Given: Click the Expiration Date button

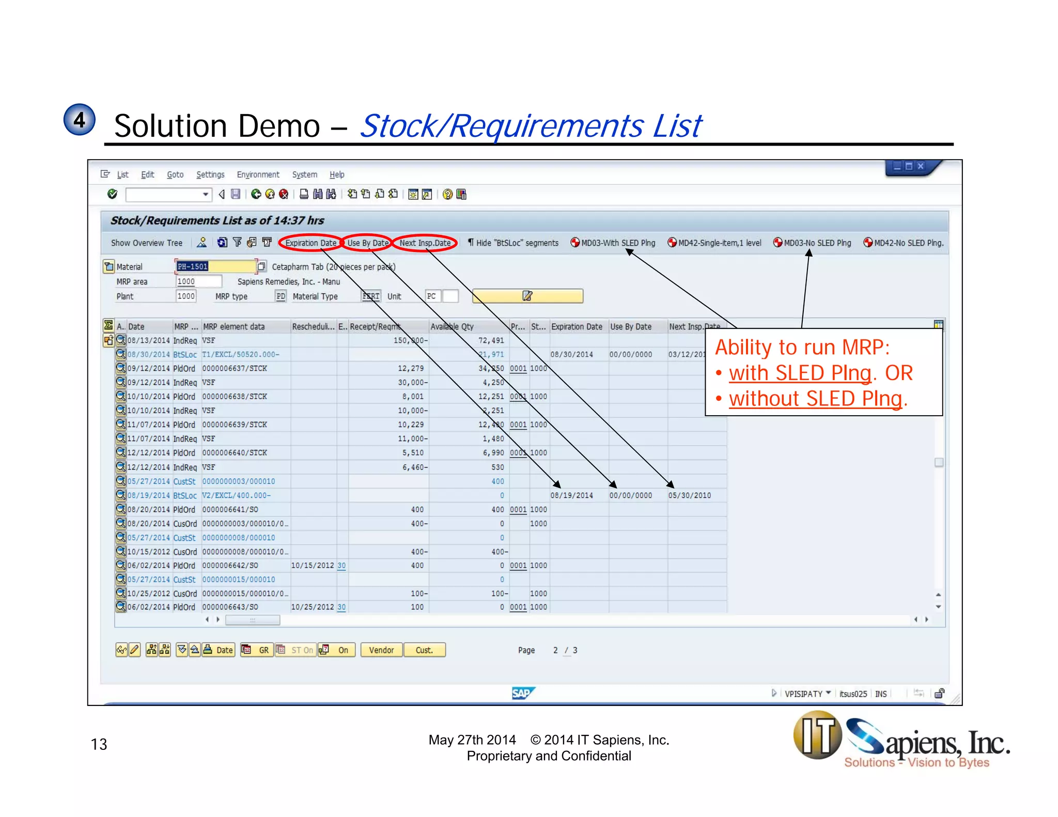Looking at the screenshot, I should [x=310, y=243].
